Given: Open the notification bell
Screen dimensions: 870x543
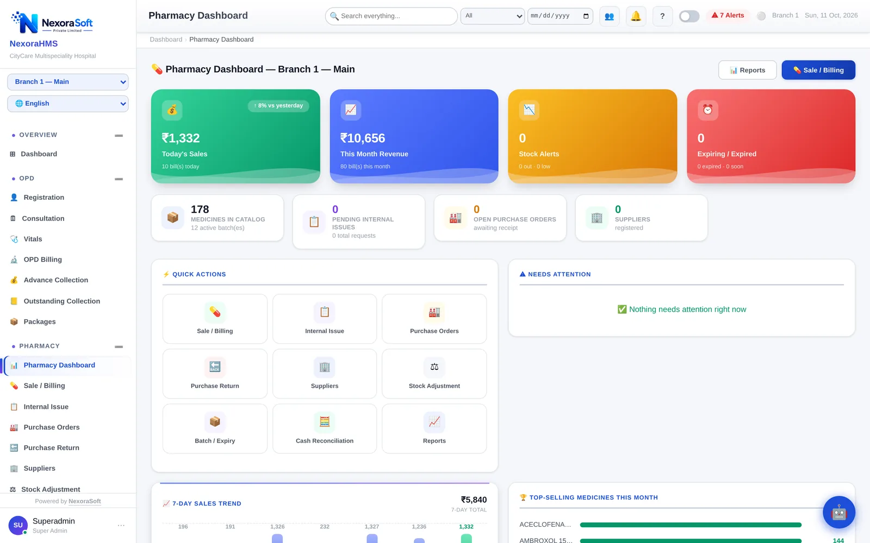Looking at the screenshot, I should coord(636,16).
